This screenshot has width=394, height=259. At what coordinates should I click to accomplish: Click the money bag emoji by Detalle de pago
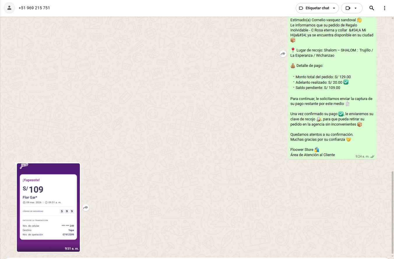[x=293, y=66]
